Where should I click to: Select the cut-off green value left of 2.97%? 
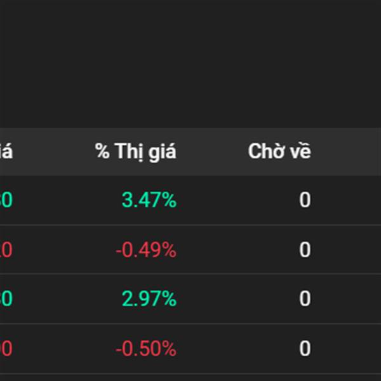tap(6, 299)
